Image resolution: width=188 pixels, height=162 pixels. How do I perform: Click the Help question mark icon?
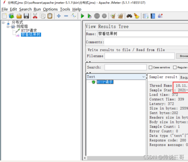click(153, 16)
